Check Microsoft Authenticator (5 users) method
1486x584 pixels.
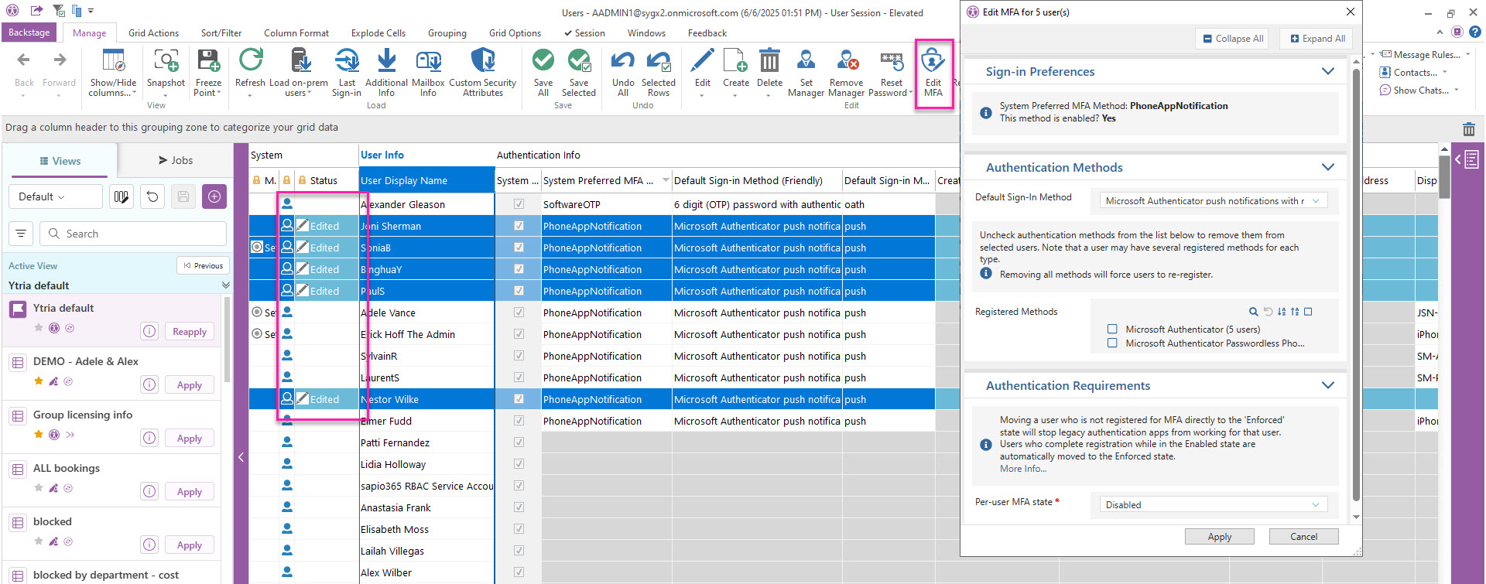(x=1112, y=329)
